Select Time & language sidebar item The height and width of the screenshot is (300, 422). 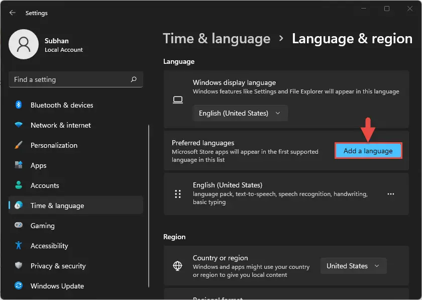pos(76,206)
